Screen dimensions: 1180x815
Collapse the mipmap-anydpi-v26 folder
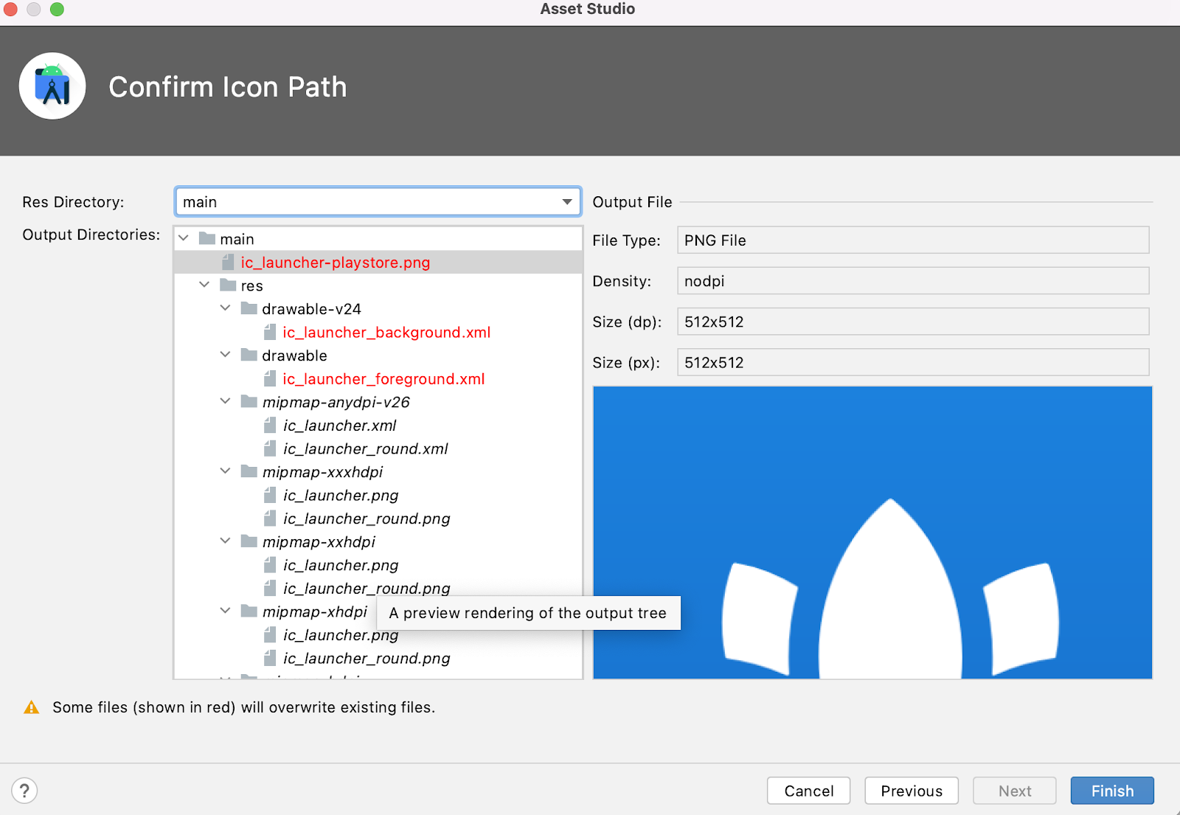pyautogui.click(x=225, y=402)
